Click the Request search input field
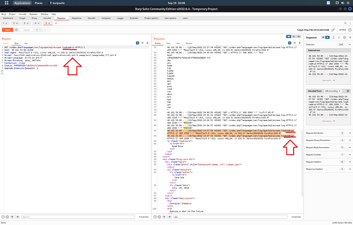 [x=78, y=217]
